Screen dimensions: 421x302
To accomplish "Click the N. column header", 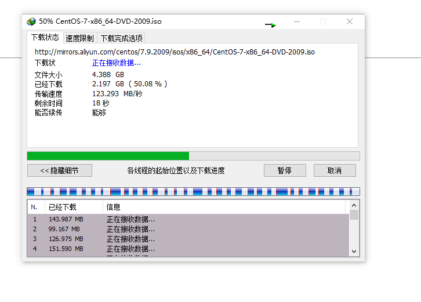I will point(36,207).
